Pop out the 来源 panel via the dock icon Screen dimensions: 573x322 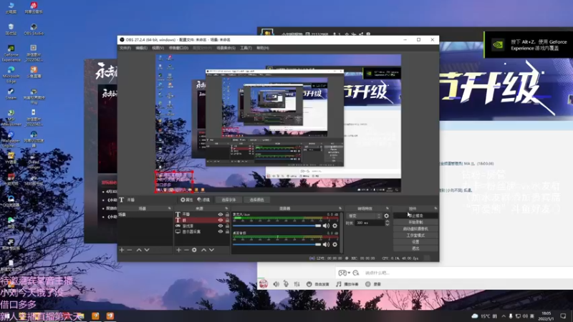point(226,208)
